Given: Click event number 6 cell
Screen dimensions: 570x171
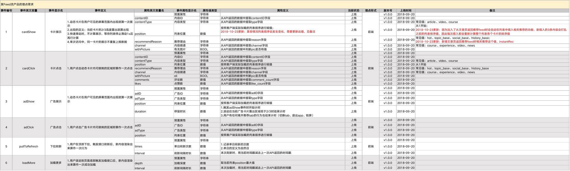Looking at the screenshot, I should (6, 163).
